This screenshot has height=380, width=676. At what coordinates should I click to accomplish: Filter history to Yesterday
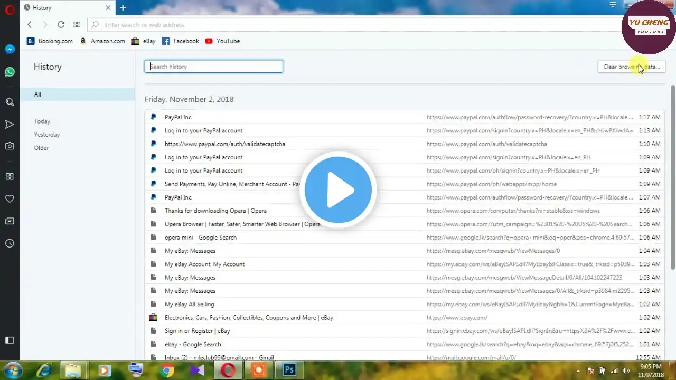pos(47,135)
